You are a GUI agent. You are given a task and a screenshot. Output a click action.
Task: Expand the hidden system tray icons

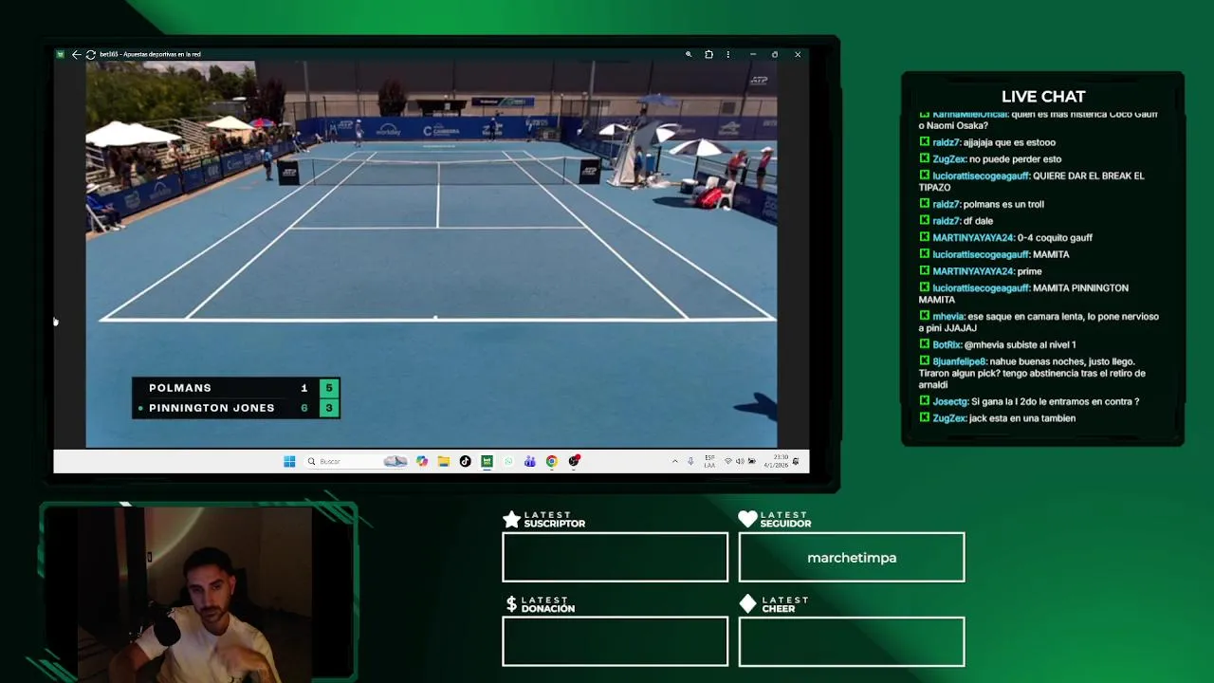(675, 461)
